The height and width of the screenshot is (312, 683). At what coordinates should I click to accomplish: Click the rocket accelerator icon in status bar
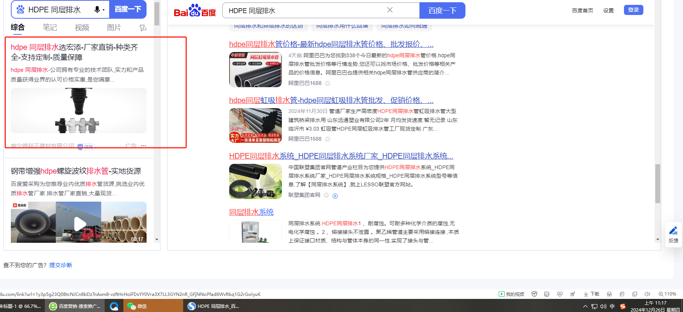[x=572, y=294]
